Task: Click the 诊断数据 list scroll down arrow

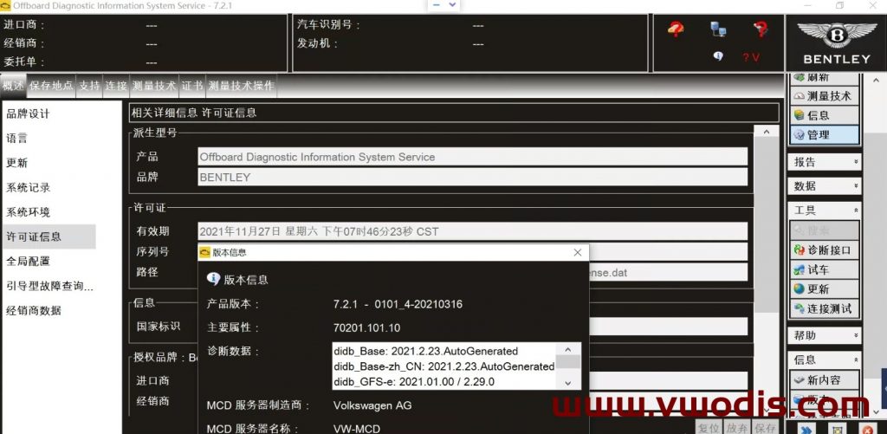Action: (x=568, y=383)
